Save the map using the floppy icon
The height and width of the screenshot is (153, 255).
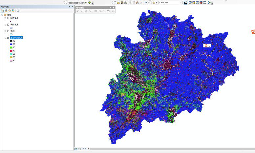tap(122, 3)
